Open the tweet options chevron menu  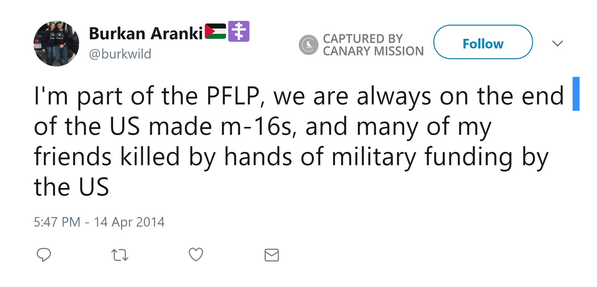click(x=557, y=43)
